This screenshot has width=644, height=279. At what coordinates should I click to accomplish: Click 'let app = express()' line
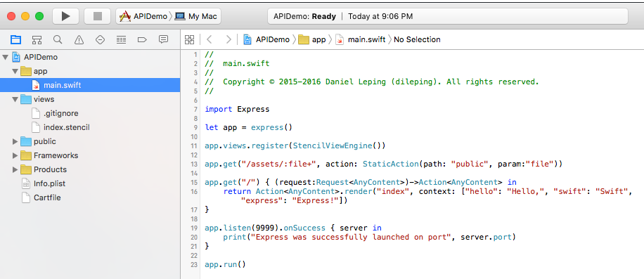248,127
